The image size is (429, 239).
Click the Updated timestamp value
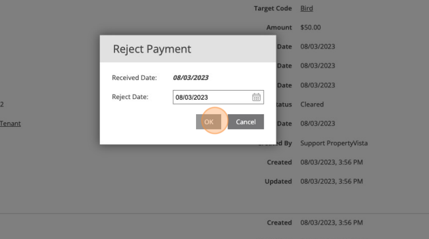[x=332, y=181]
